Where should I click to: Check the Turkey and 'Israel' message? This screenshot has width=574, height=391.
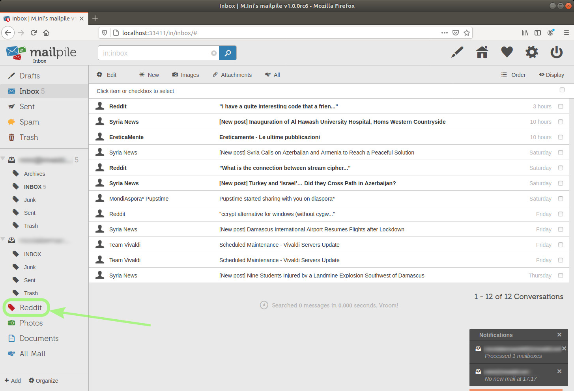pos(561,183)
